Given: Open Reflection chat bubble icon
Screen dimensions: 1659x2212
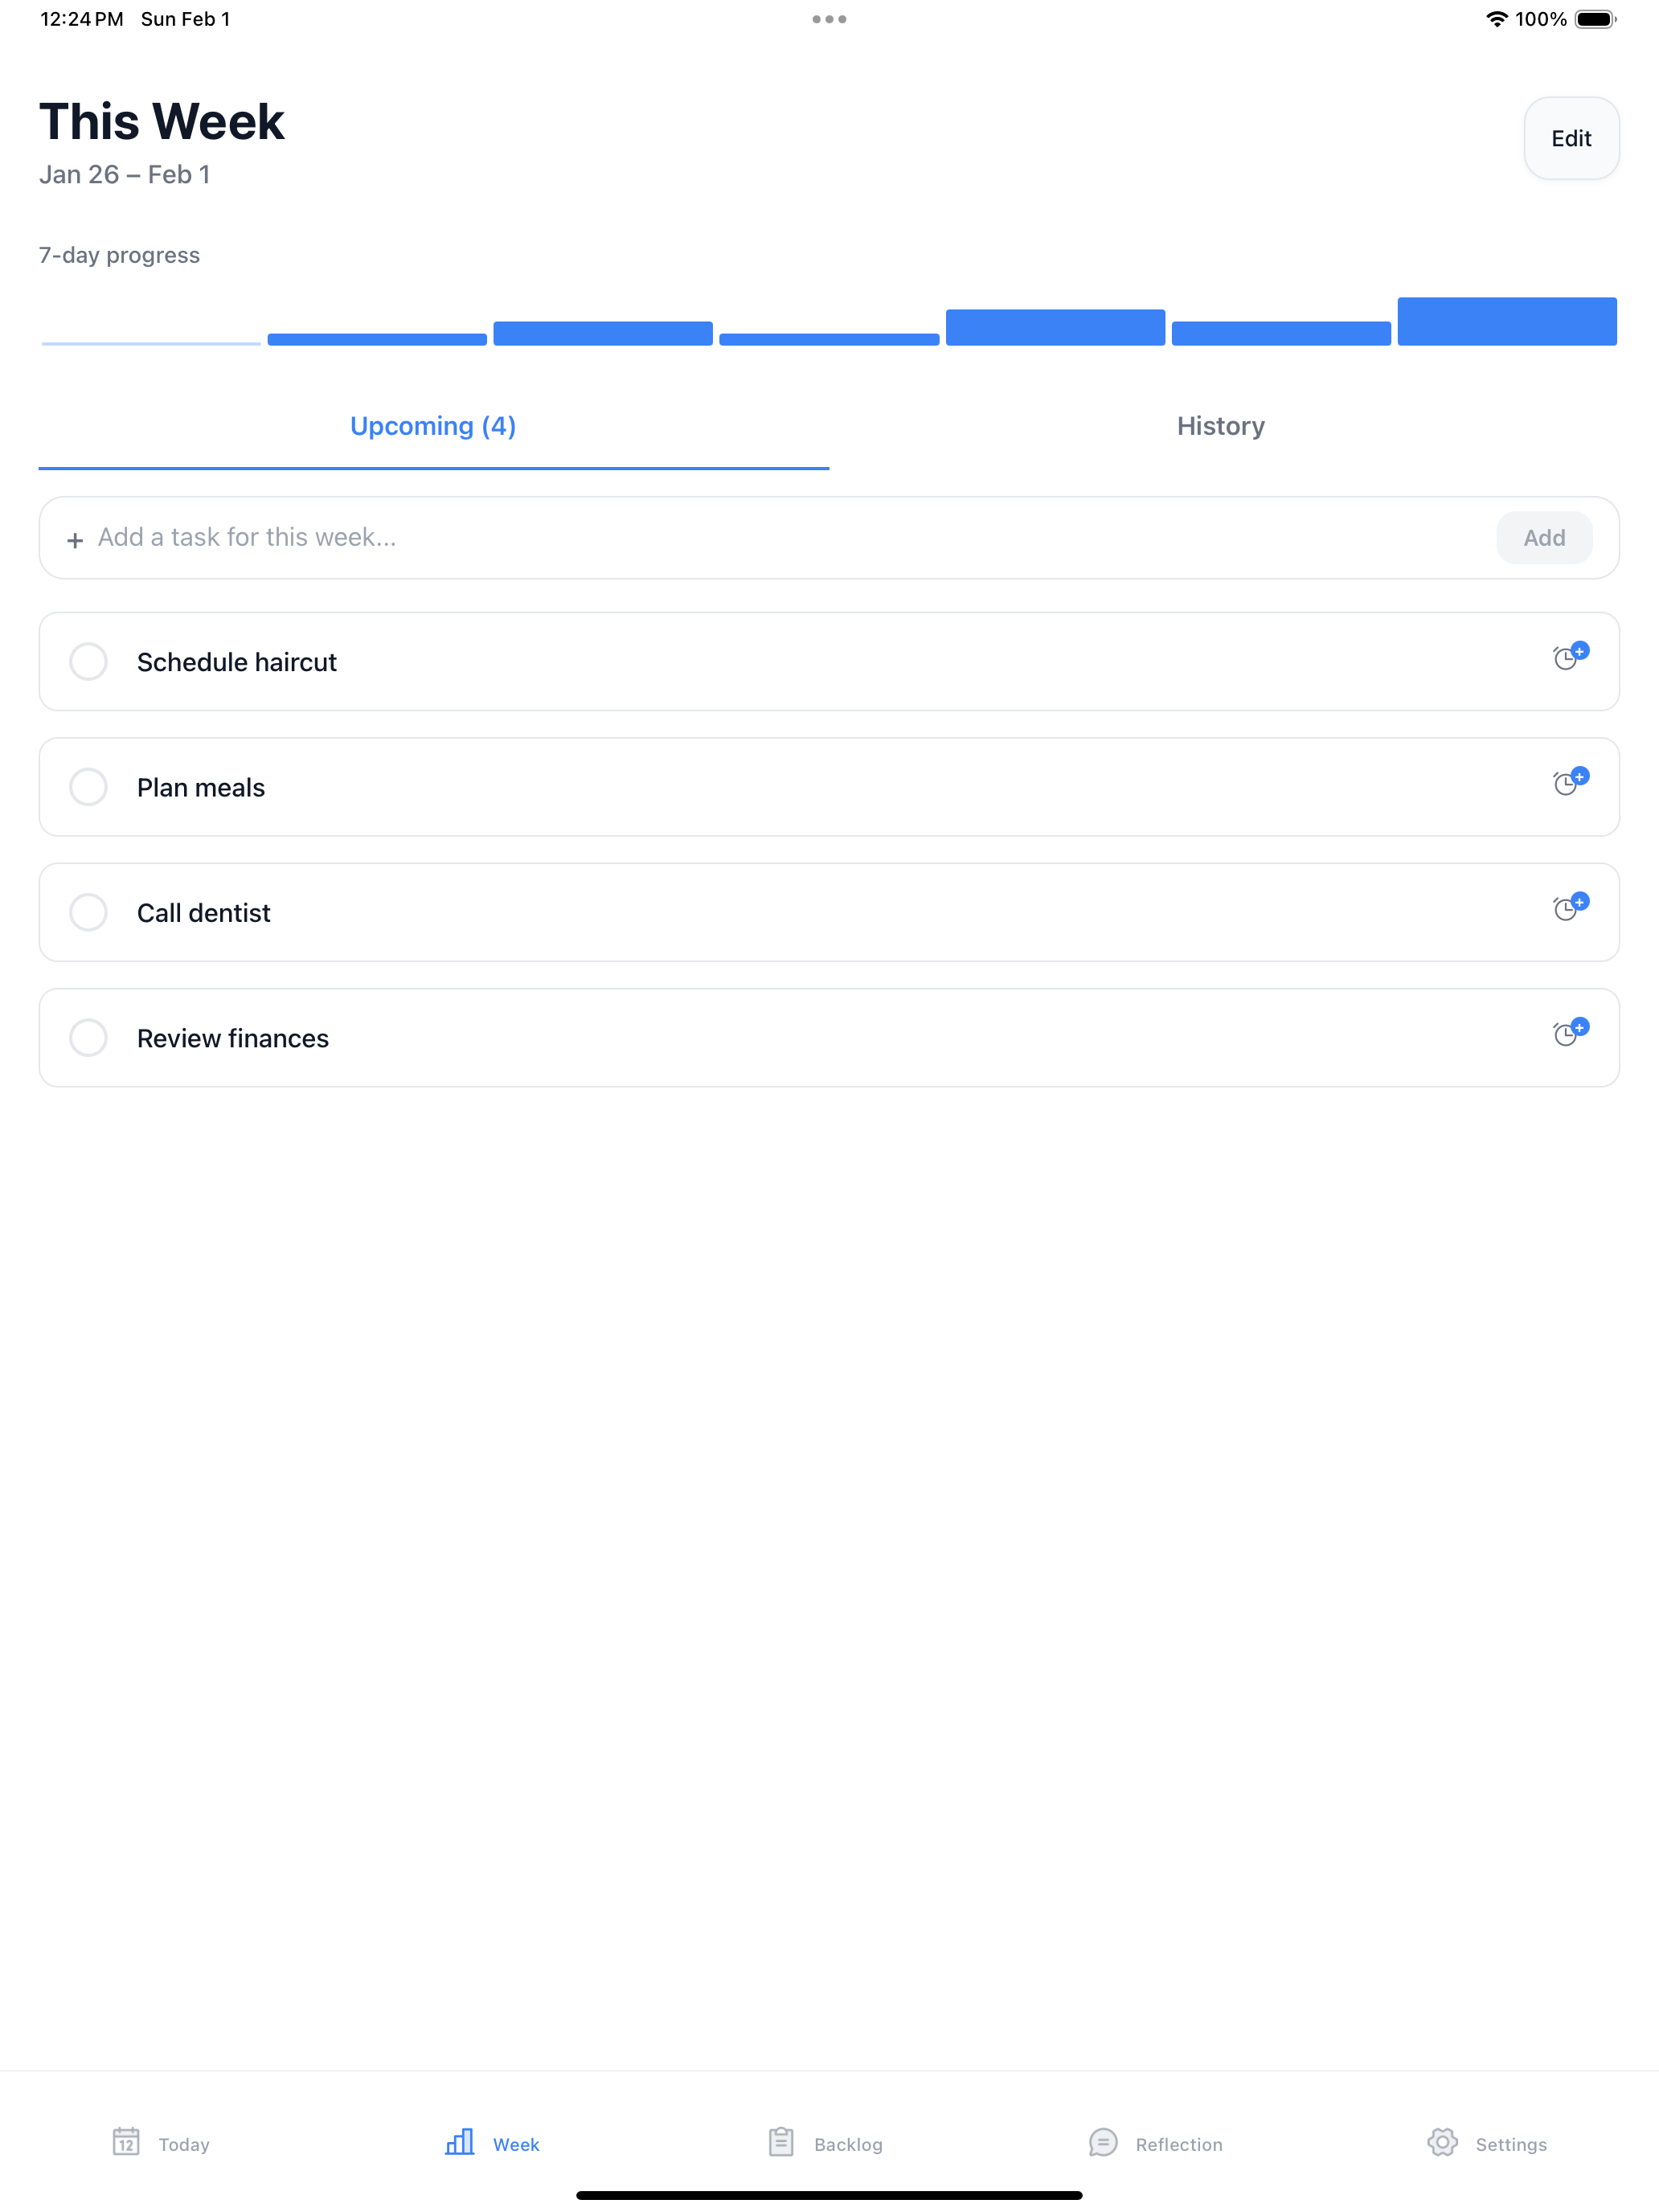Looking at the screenshot, I should click(x=1103, y=2142).
